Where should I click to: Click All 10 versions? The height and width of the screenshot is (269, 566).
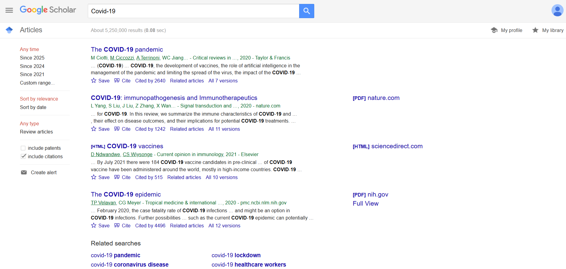222,177
